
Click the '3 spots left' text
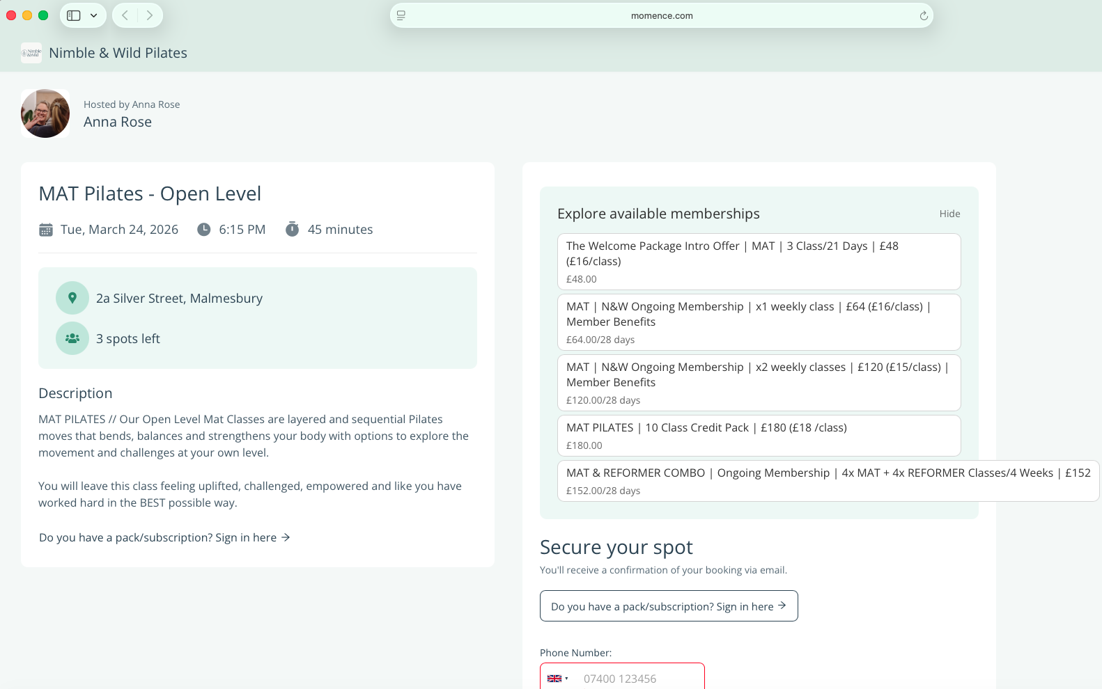click(x=128, y=339)
